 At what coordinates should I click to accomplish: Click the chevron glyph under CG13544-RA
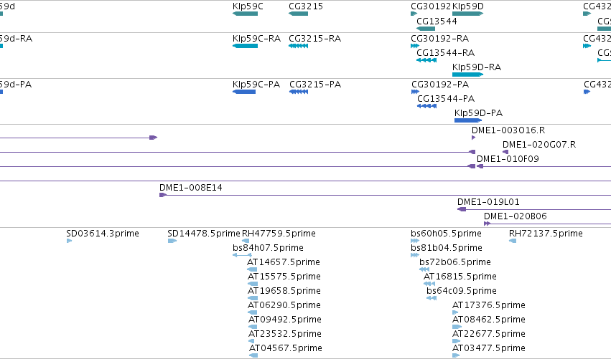[x=426, y=60]
